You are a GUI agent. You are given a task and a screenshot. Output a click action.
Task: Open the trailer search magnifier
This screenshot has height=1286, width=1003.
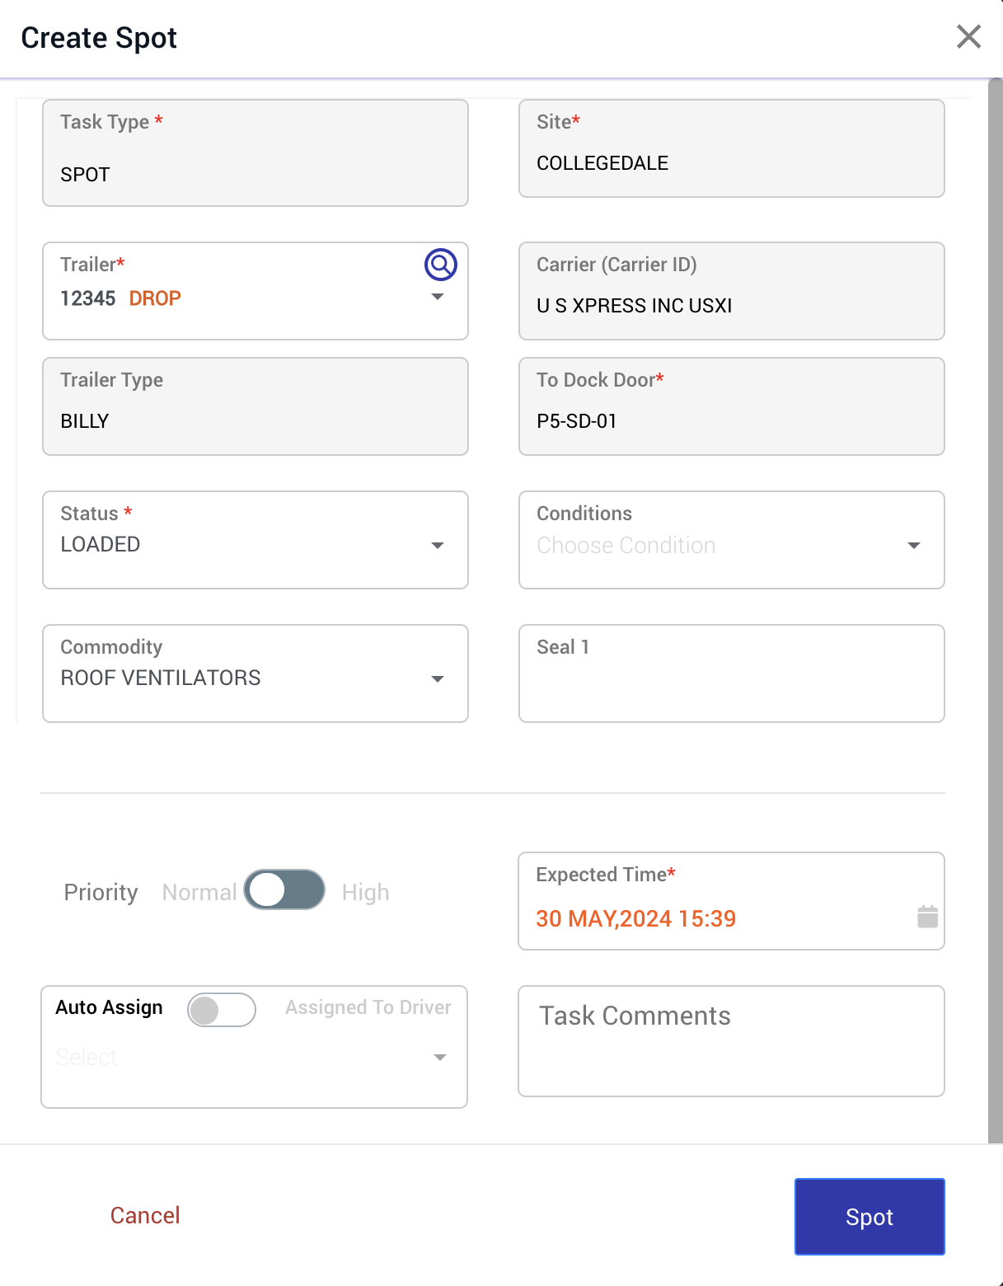pos(440,265)
